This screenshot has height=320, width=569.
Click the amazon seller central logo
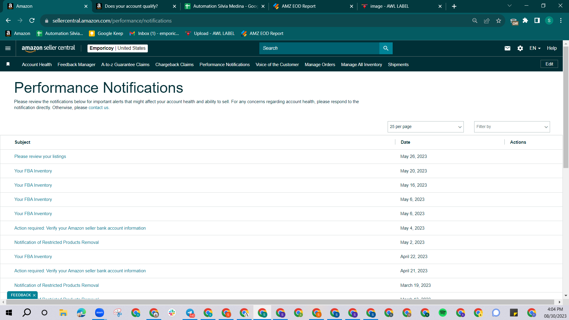click(48, 48)
